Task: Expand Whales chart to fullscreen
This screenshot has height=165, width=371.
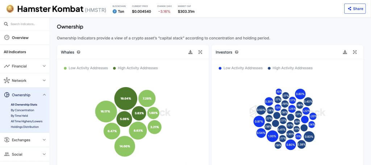Action: click(200, 52)
